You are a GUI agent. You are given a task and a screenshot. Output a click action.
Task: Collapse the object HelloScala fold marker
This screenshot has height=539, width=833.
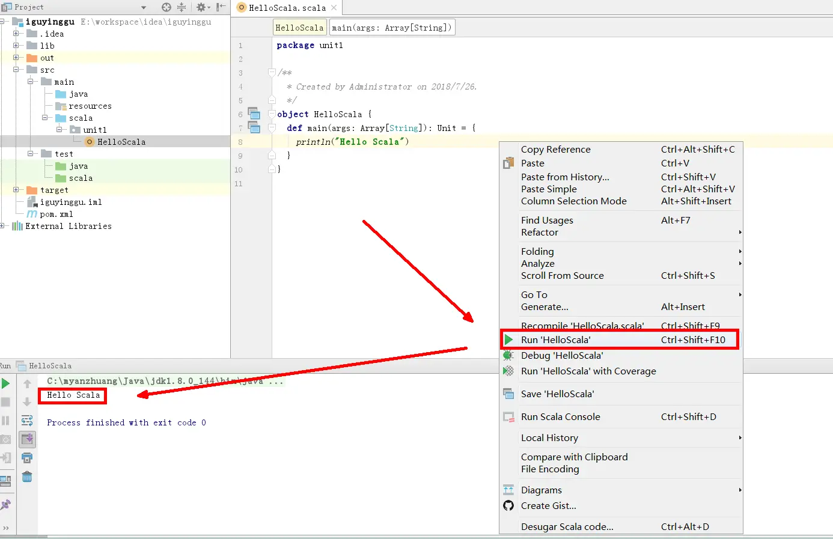coord(272,114)
